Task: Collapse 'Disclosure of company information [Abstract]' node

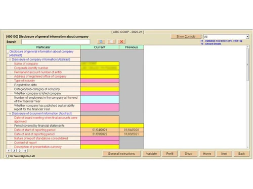Action: click(x=10, y=59)
